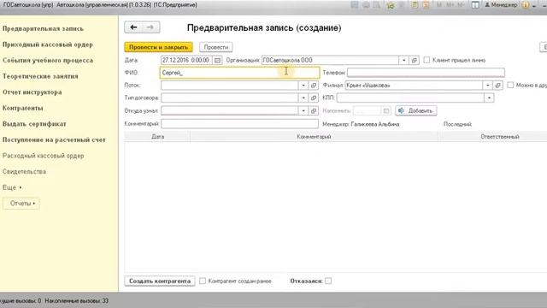Go forward with the right arrow button
The height and width of the screenshot is (308, 547).
(x=150, y=27)
